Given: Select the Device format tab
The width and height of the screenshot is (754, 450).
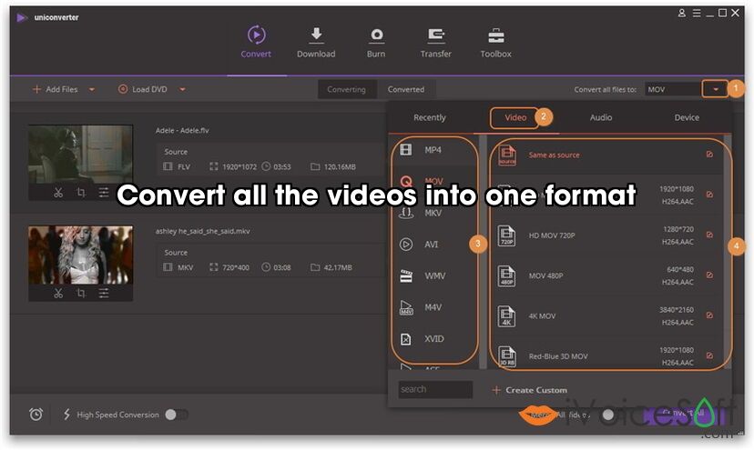Looking at the screenshot, I should (x=687, y=117).
